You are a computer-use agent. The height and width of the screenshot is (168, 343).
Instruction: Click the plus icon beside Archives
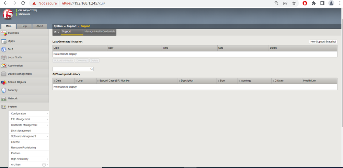tap(44, 165)
